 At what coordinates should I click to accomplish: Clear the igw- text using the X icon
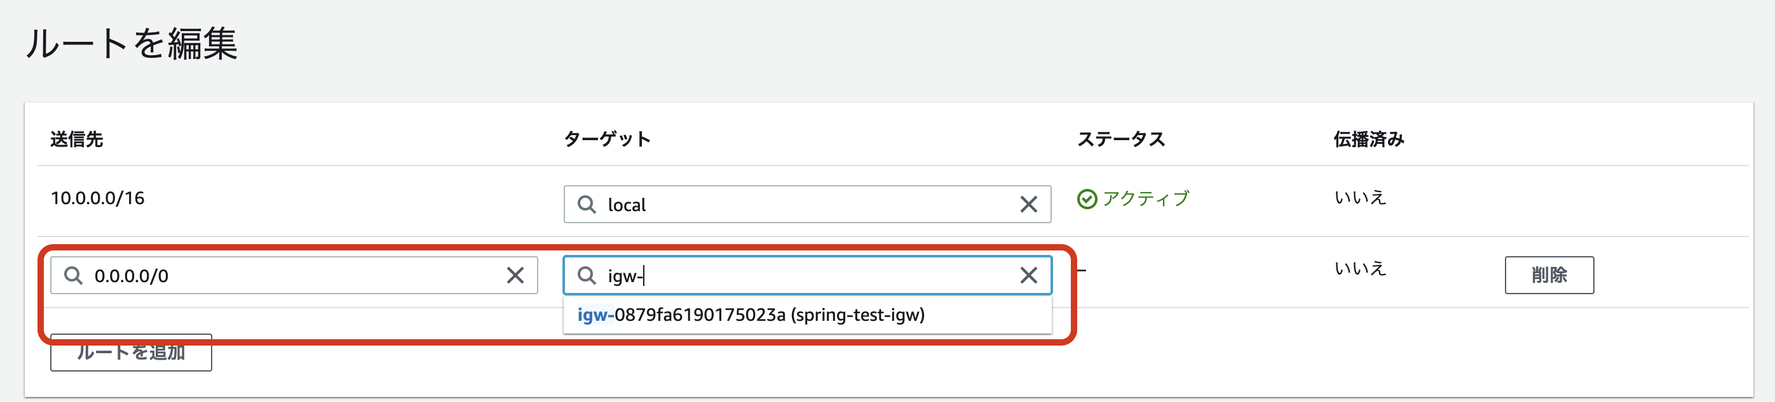[x=1028, y=276]
